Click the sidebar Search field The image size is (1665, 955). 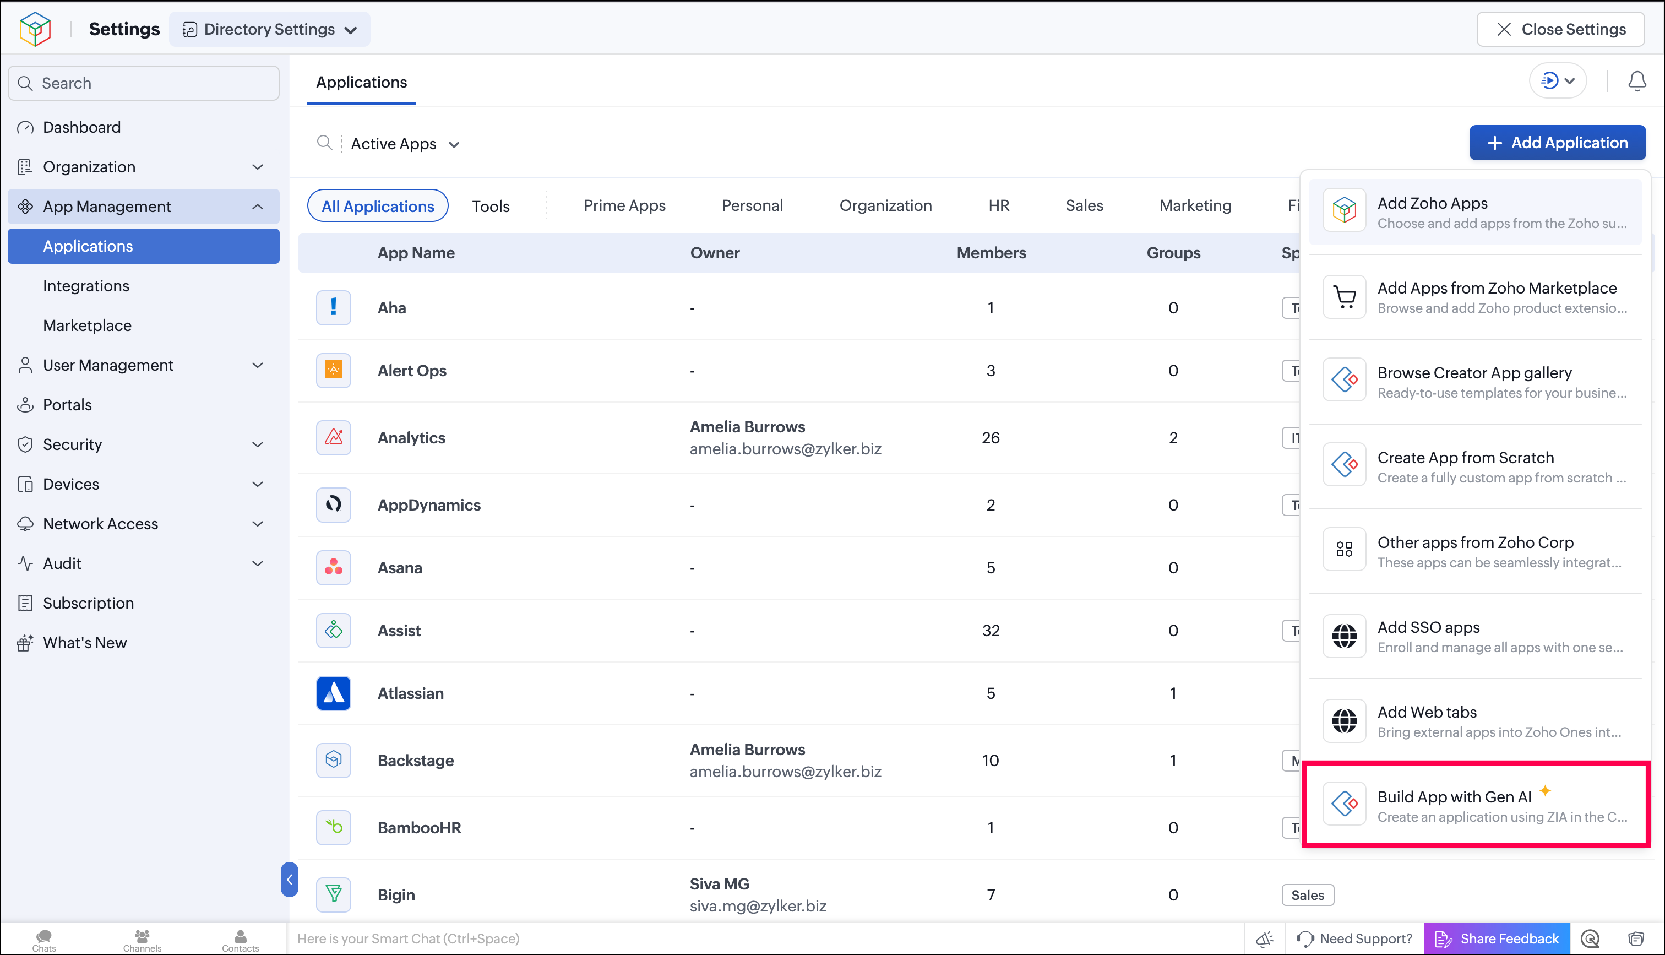point(144,83)
